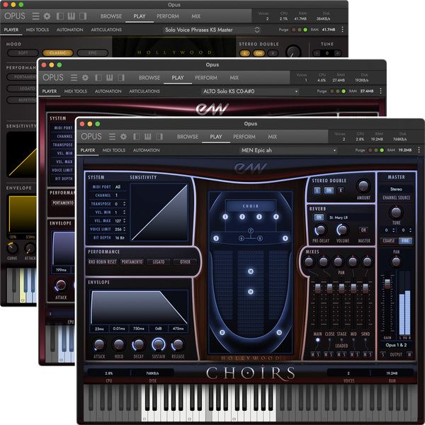The image size is (425, 425).
Task: Open Solo Voice Phrases KS Master instrument selector
Action: (212, 30)
